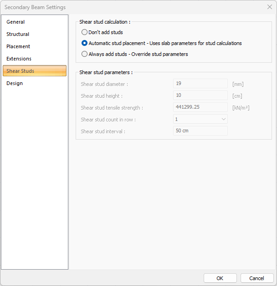Switch to the Structural section
This screenshot has height=286, width=277.
(x=18, y=34)
